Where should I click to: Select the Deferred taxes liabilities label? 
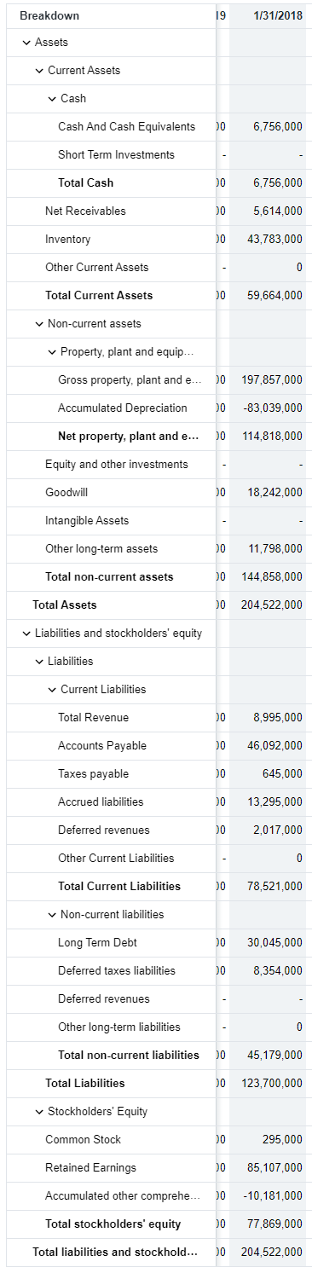tap(117, 970)
